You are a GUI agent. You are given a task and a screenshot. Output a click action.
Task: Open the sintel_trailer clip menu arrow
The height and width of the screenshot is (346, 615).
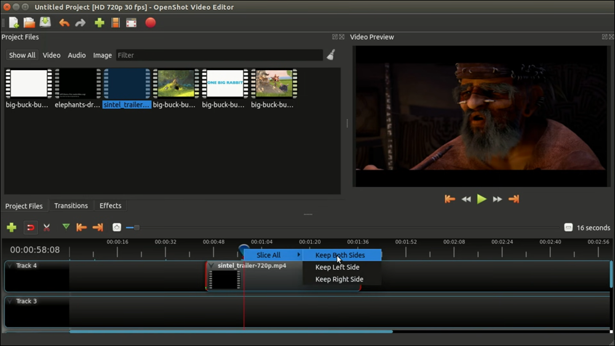pyautogui.click(x=212, y=265)
